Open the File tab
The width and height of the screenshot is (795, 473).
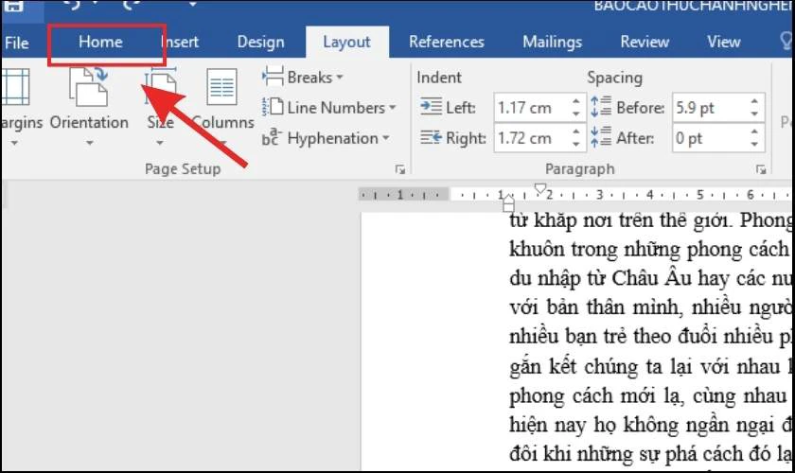click(16, 43)
